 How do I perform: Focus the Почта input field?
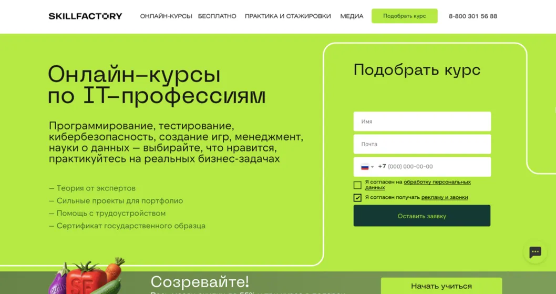[x=422, y=144]
